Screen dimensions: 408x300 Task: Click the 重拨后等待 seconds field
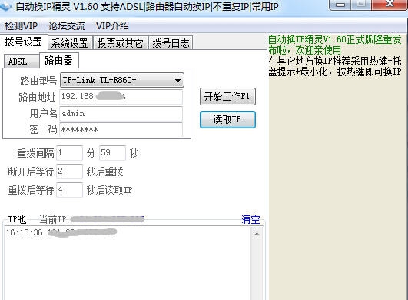[69, 190]
